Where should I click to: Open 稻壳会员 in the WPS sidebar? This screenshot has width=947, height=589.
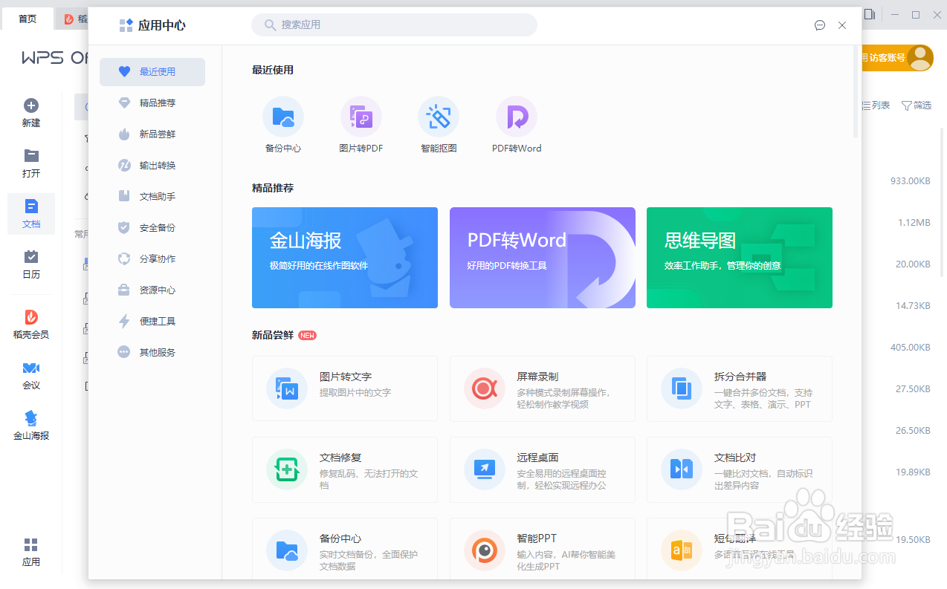(x=31, y=325)
